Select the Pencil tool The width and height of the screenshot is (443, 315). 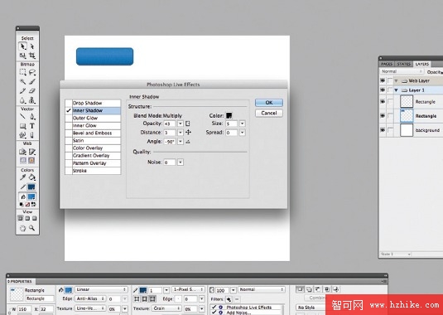tap(23, 91)
